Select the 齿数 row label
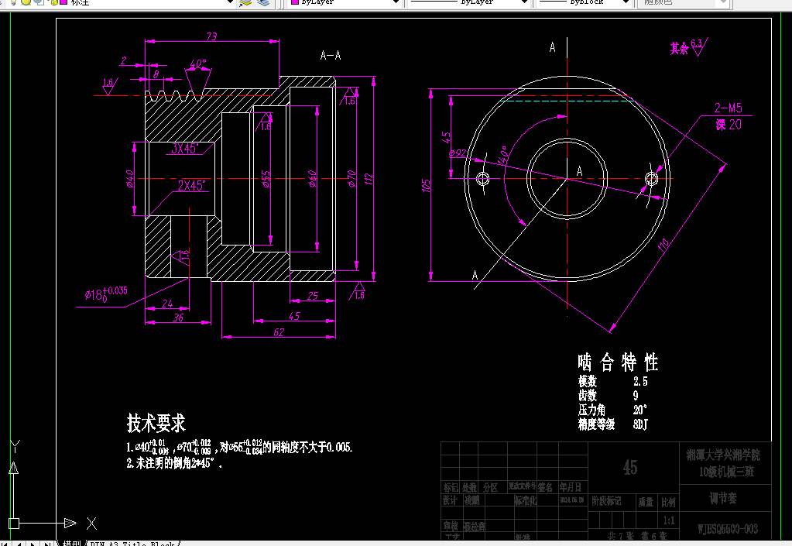The image size is (792, 546). 588,395
